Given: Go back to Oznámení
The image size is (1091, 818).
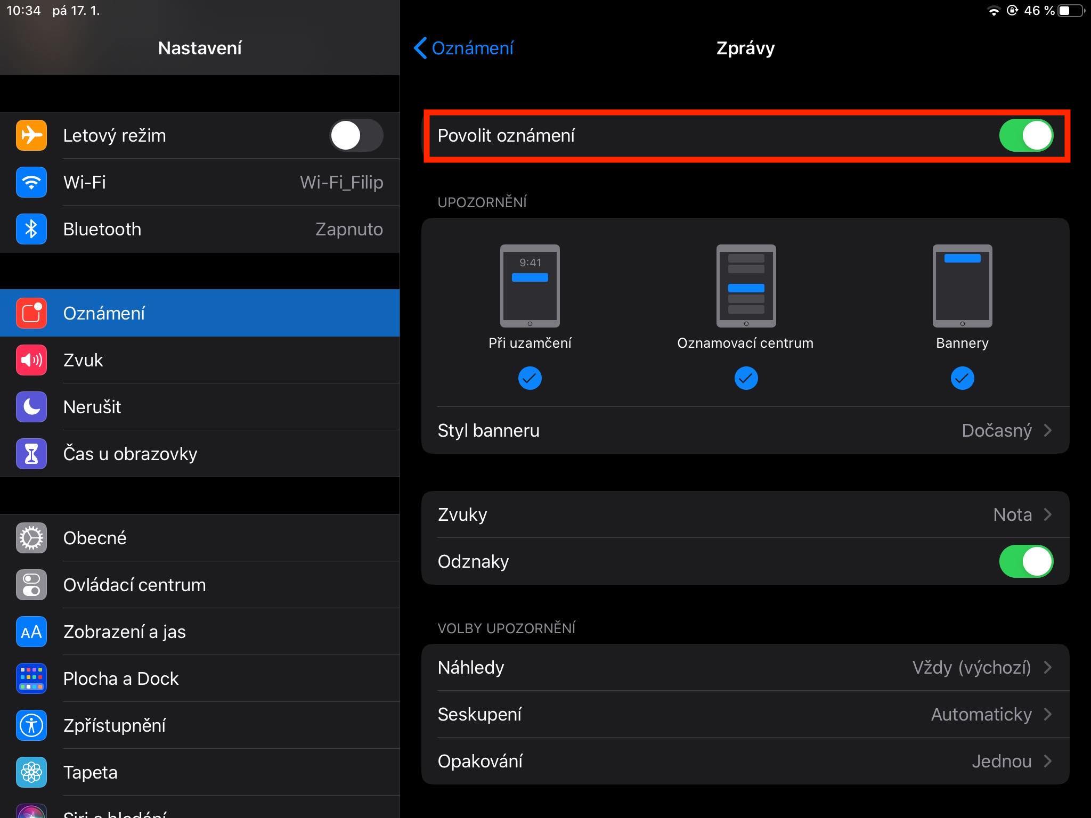Looking at the screenshot, I should 463,48.
